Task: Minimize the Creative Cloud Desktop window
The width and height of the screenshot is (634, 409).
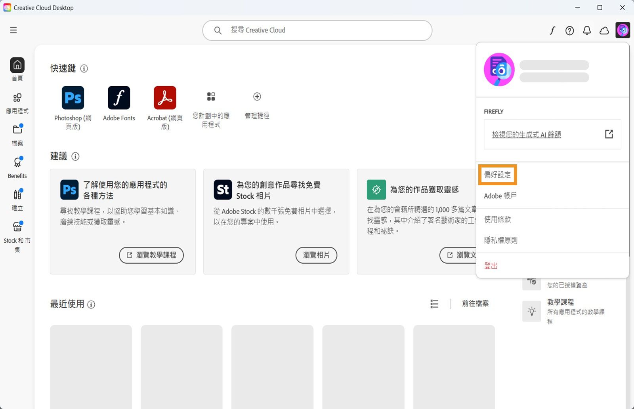Action: [x=577, y=8]
